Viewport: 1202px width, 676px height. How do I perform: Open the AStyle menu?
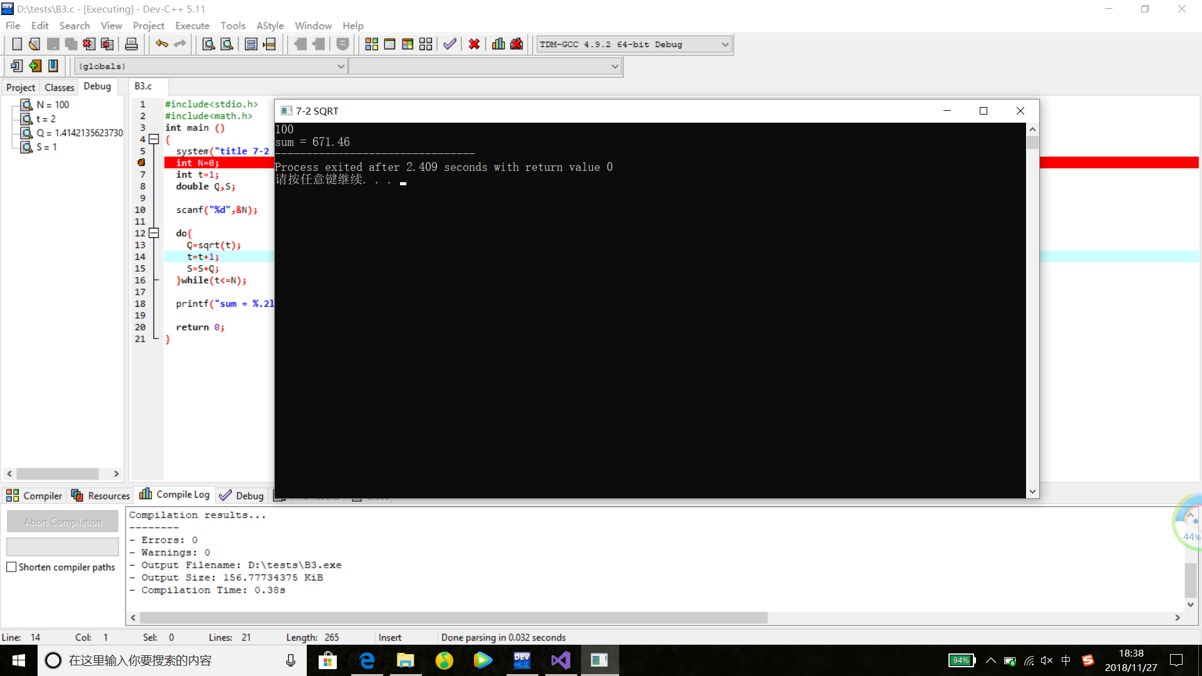point(270,26)
